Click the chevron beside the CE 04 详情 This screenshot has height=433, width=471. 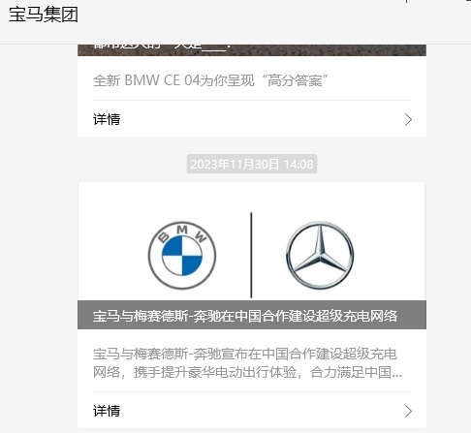pos(408,120)
